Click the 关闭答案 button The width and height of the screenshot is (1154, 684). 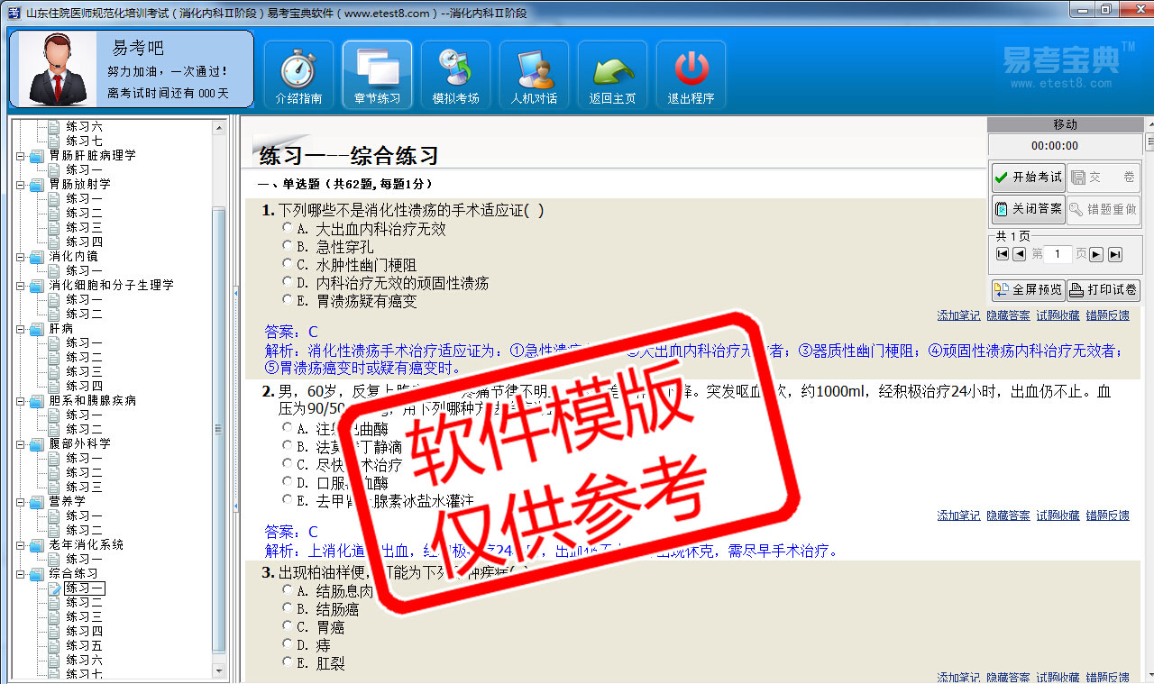pyautogui.click(x=1028, y=209)
